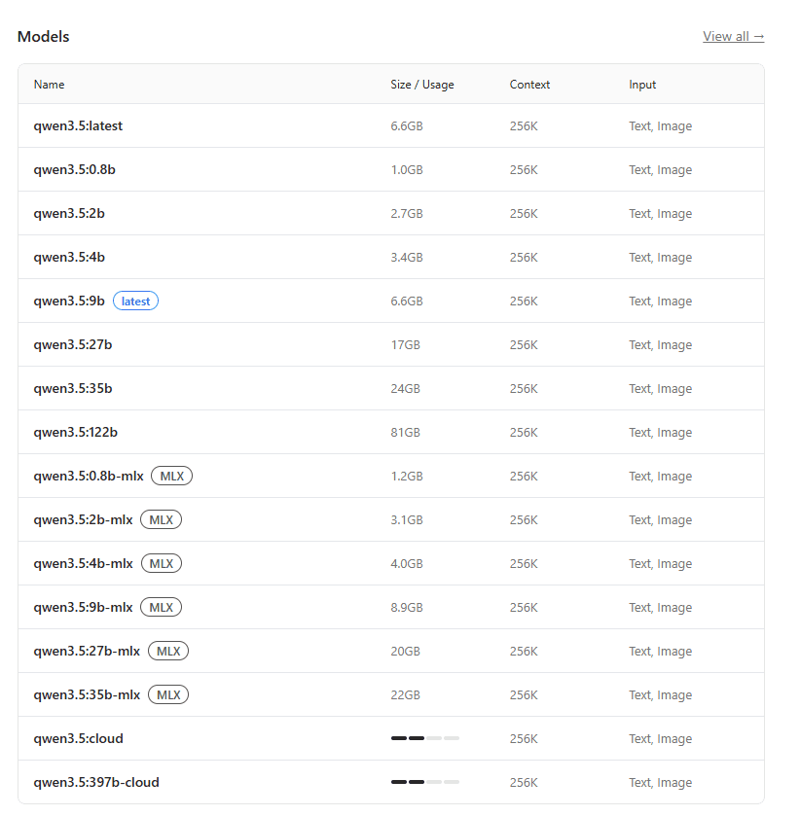Open the qwen3.5:0.8b model
Viewport: 801px width, 816px height.
[x=75, y=169]
